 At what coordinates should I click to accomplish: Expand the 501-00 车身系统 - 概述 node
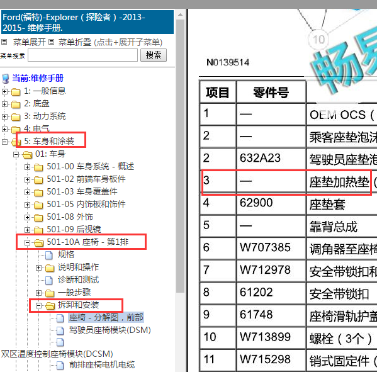(x=28, y=167)
